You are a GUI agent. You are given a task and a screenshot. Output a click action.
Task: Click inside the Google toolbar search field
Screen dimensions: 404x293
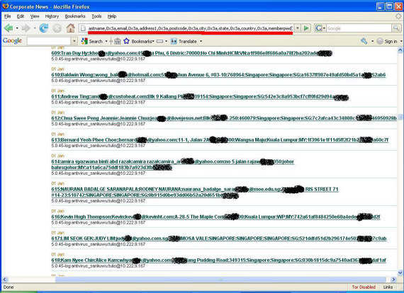tap(49, 41)
